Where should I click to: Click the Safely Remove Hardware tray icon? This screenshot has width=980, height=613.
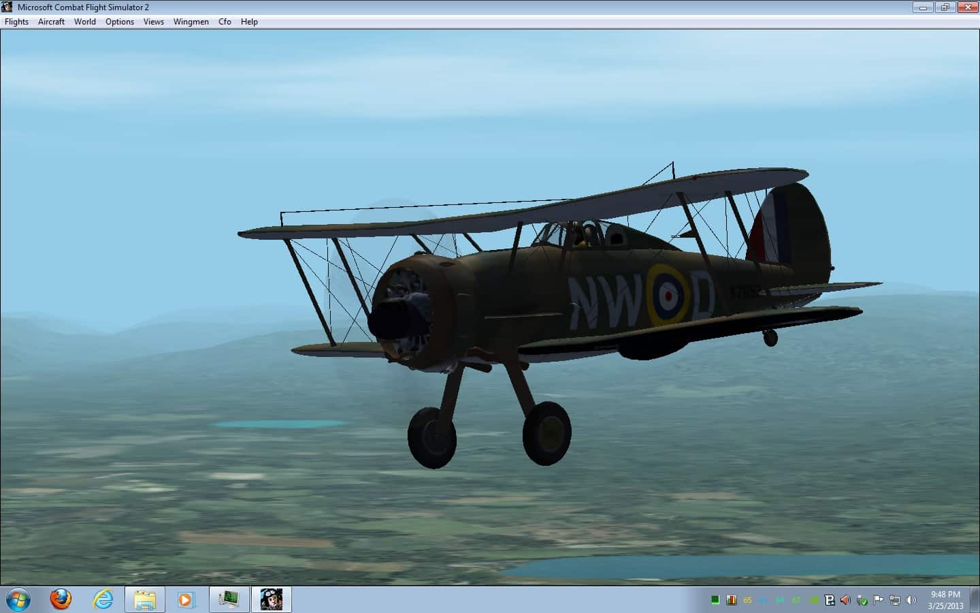pos(862,600)
